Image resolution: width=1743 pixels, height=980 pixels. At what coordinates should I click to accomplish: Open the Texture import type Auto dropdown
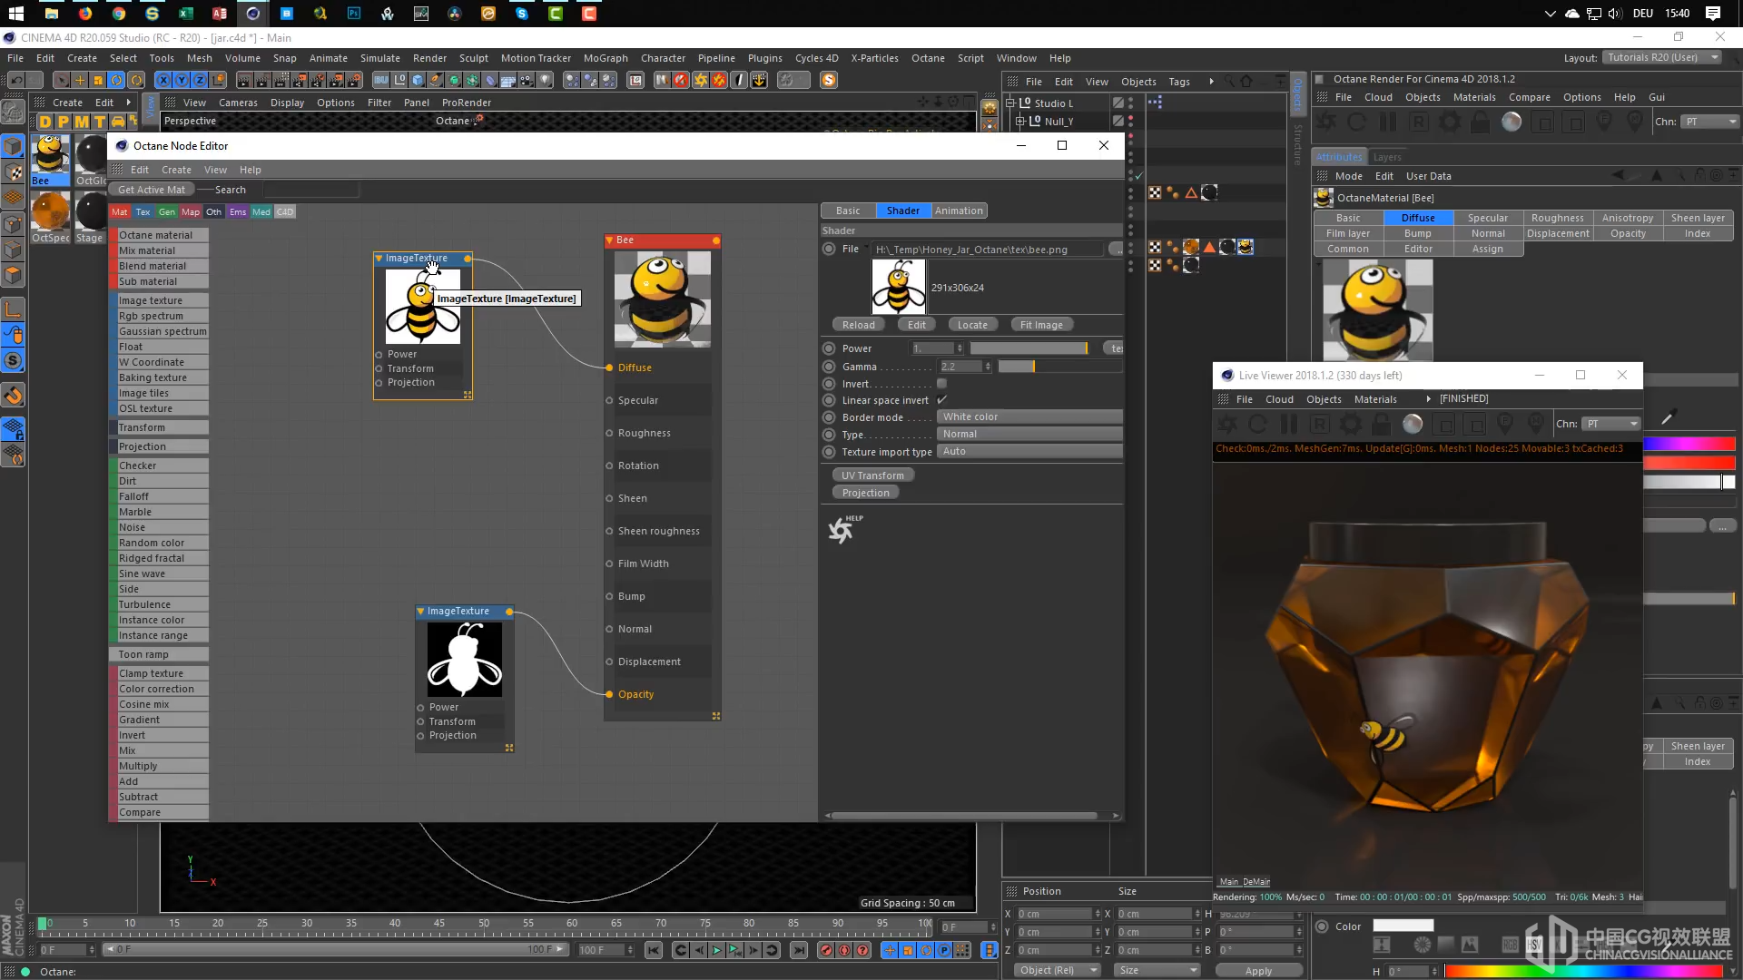pyautogui.click(x=1029, y=451)
